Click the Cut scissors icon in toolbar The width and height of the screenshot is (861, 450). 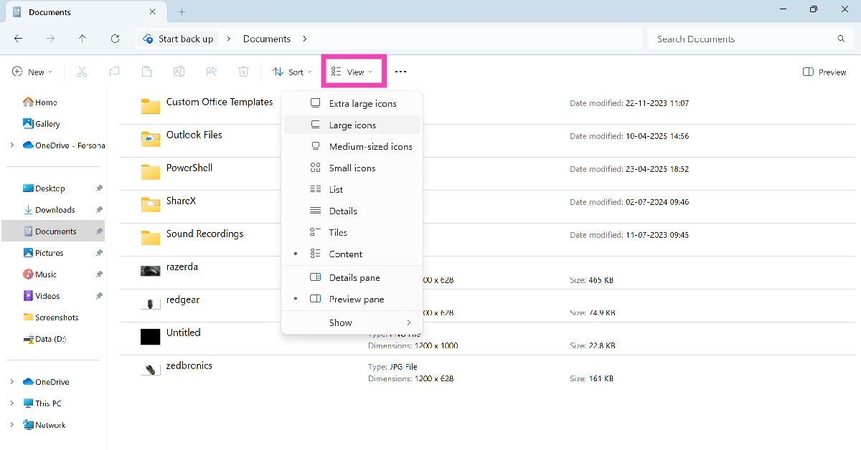[82, 72]
